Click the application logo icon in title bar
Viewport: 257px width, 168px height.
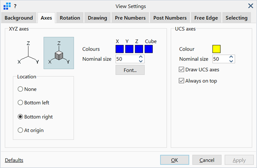(x=7, y=6)
